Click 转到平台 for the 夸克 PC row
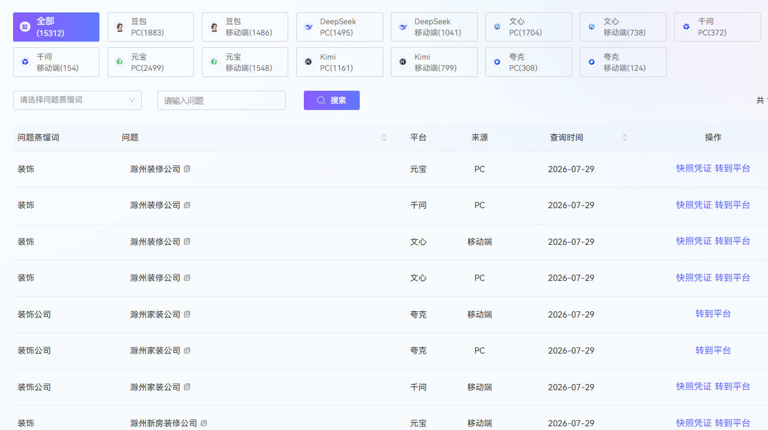 [x=713, y=350]
